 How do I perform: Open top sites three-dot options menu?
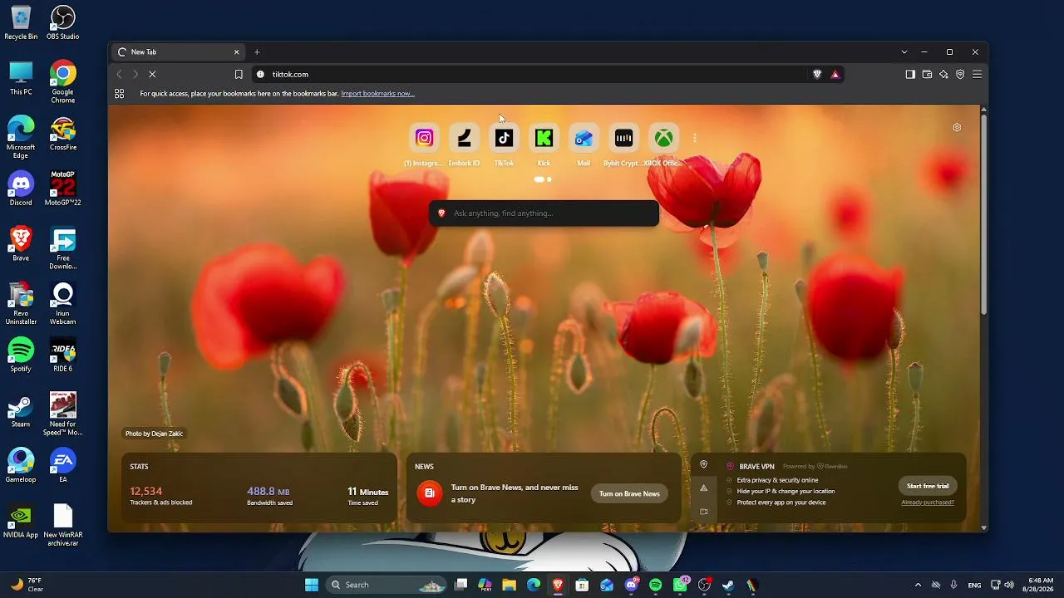(x=694, y=138)
